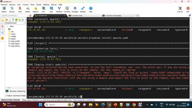Open the Session toolbar button
This screenshot has height=108, width=192.
[4, 10]
